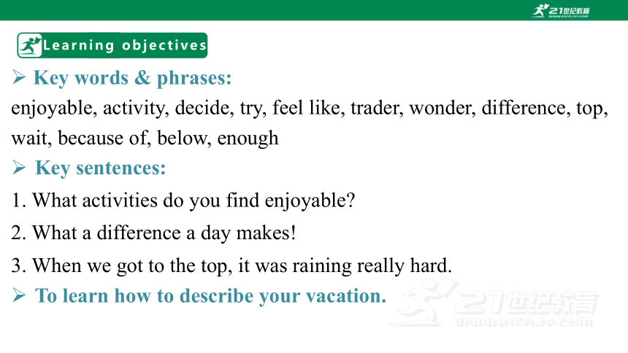Click the word enjoyable in the key words list
The image size is (628, 353).
click(x=54, y=108)
